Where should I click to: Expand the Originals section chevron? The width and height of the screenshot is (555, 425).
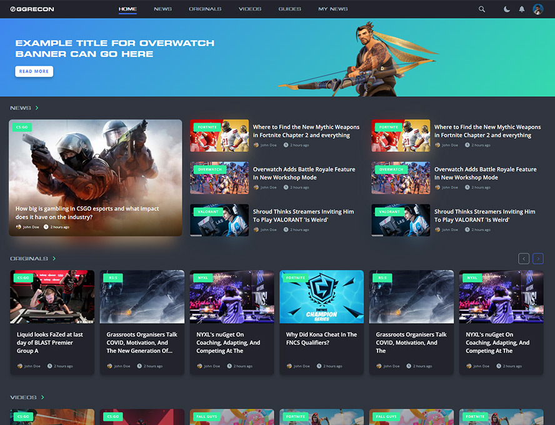pyautogui.click(x=54, y=259)
